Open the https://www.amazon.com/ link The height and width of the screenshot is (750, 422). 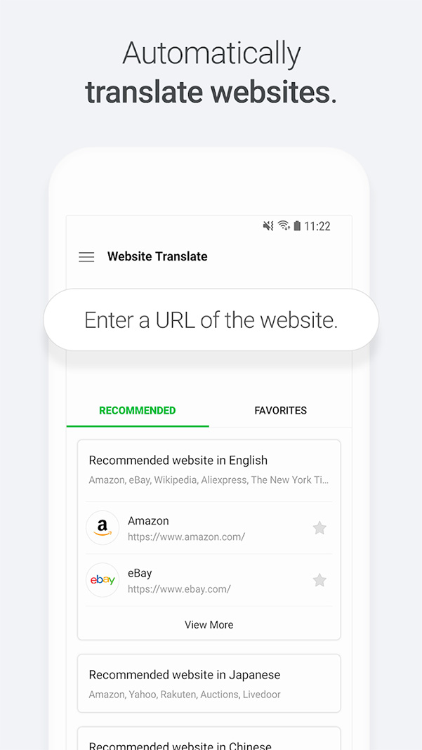tap(186, 537)
